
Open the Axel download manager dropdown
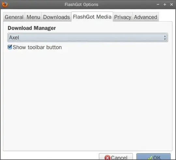point(88,38)
